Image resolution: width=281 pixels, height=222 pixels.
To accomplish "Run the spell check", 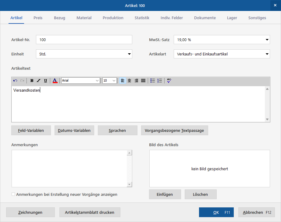I will click(x=169, y=81).
